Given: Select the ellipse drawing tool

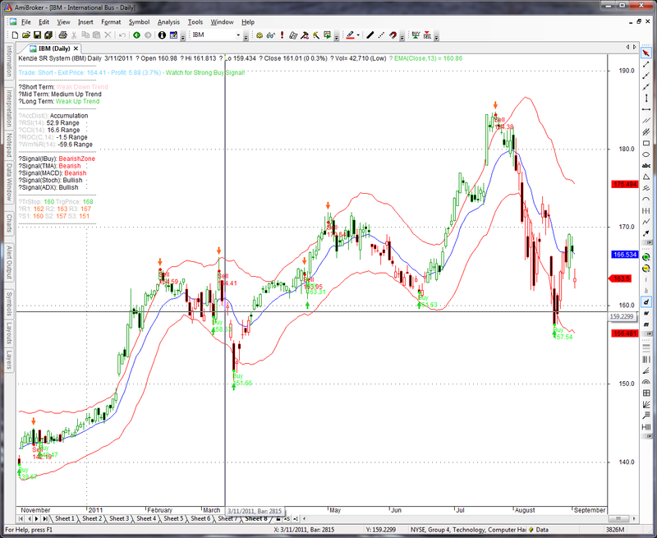Looking at the screenshot, I should [646, 154].
